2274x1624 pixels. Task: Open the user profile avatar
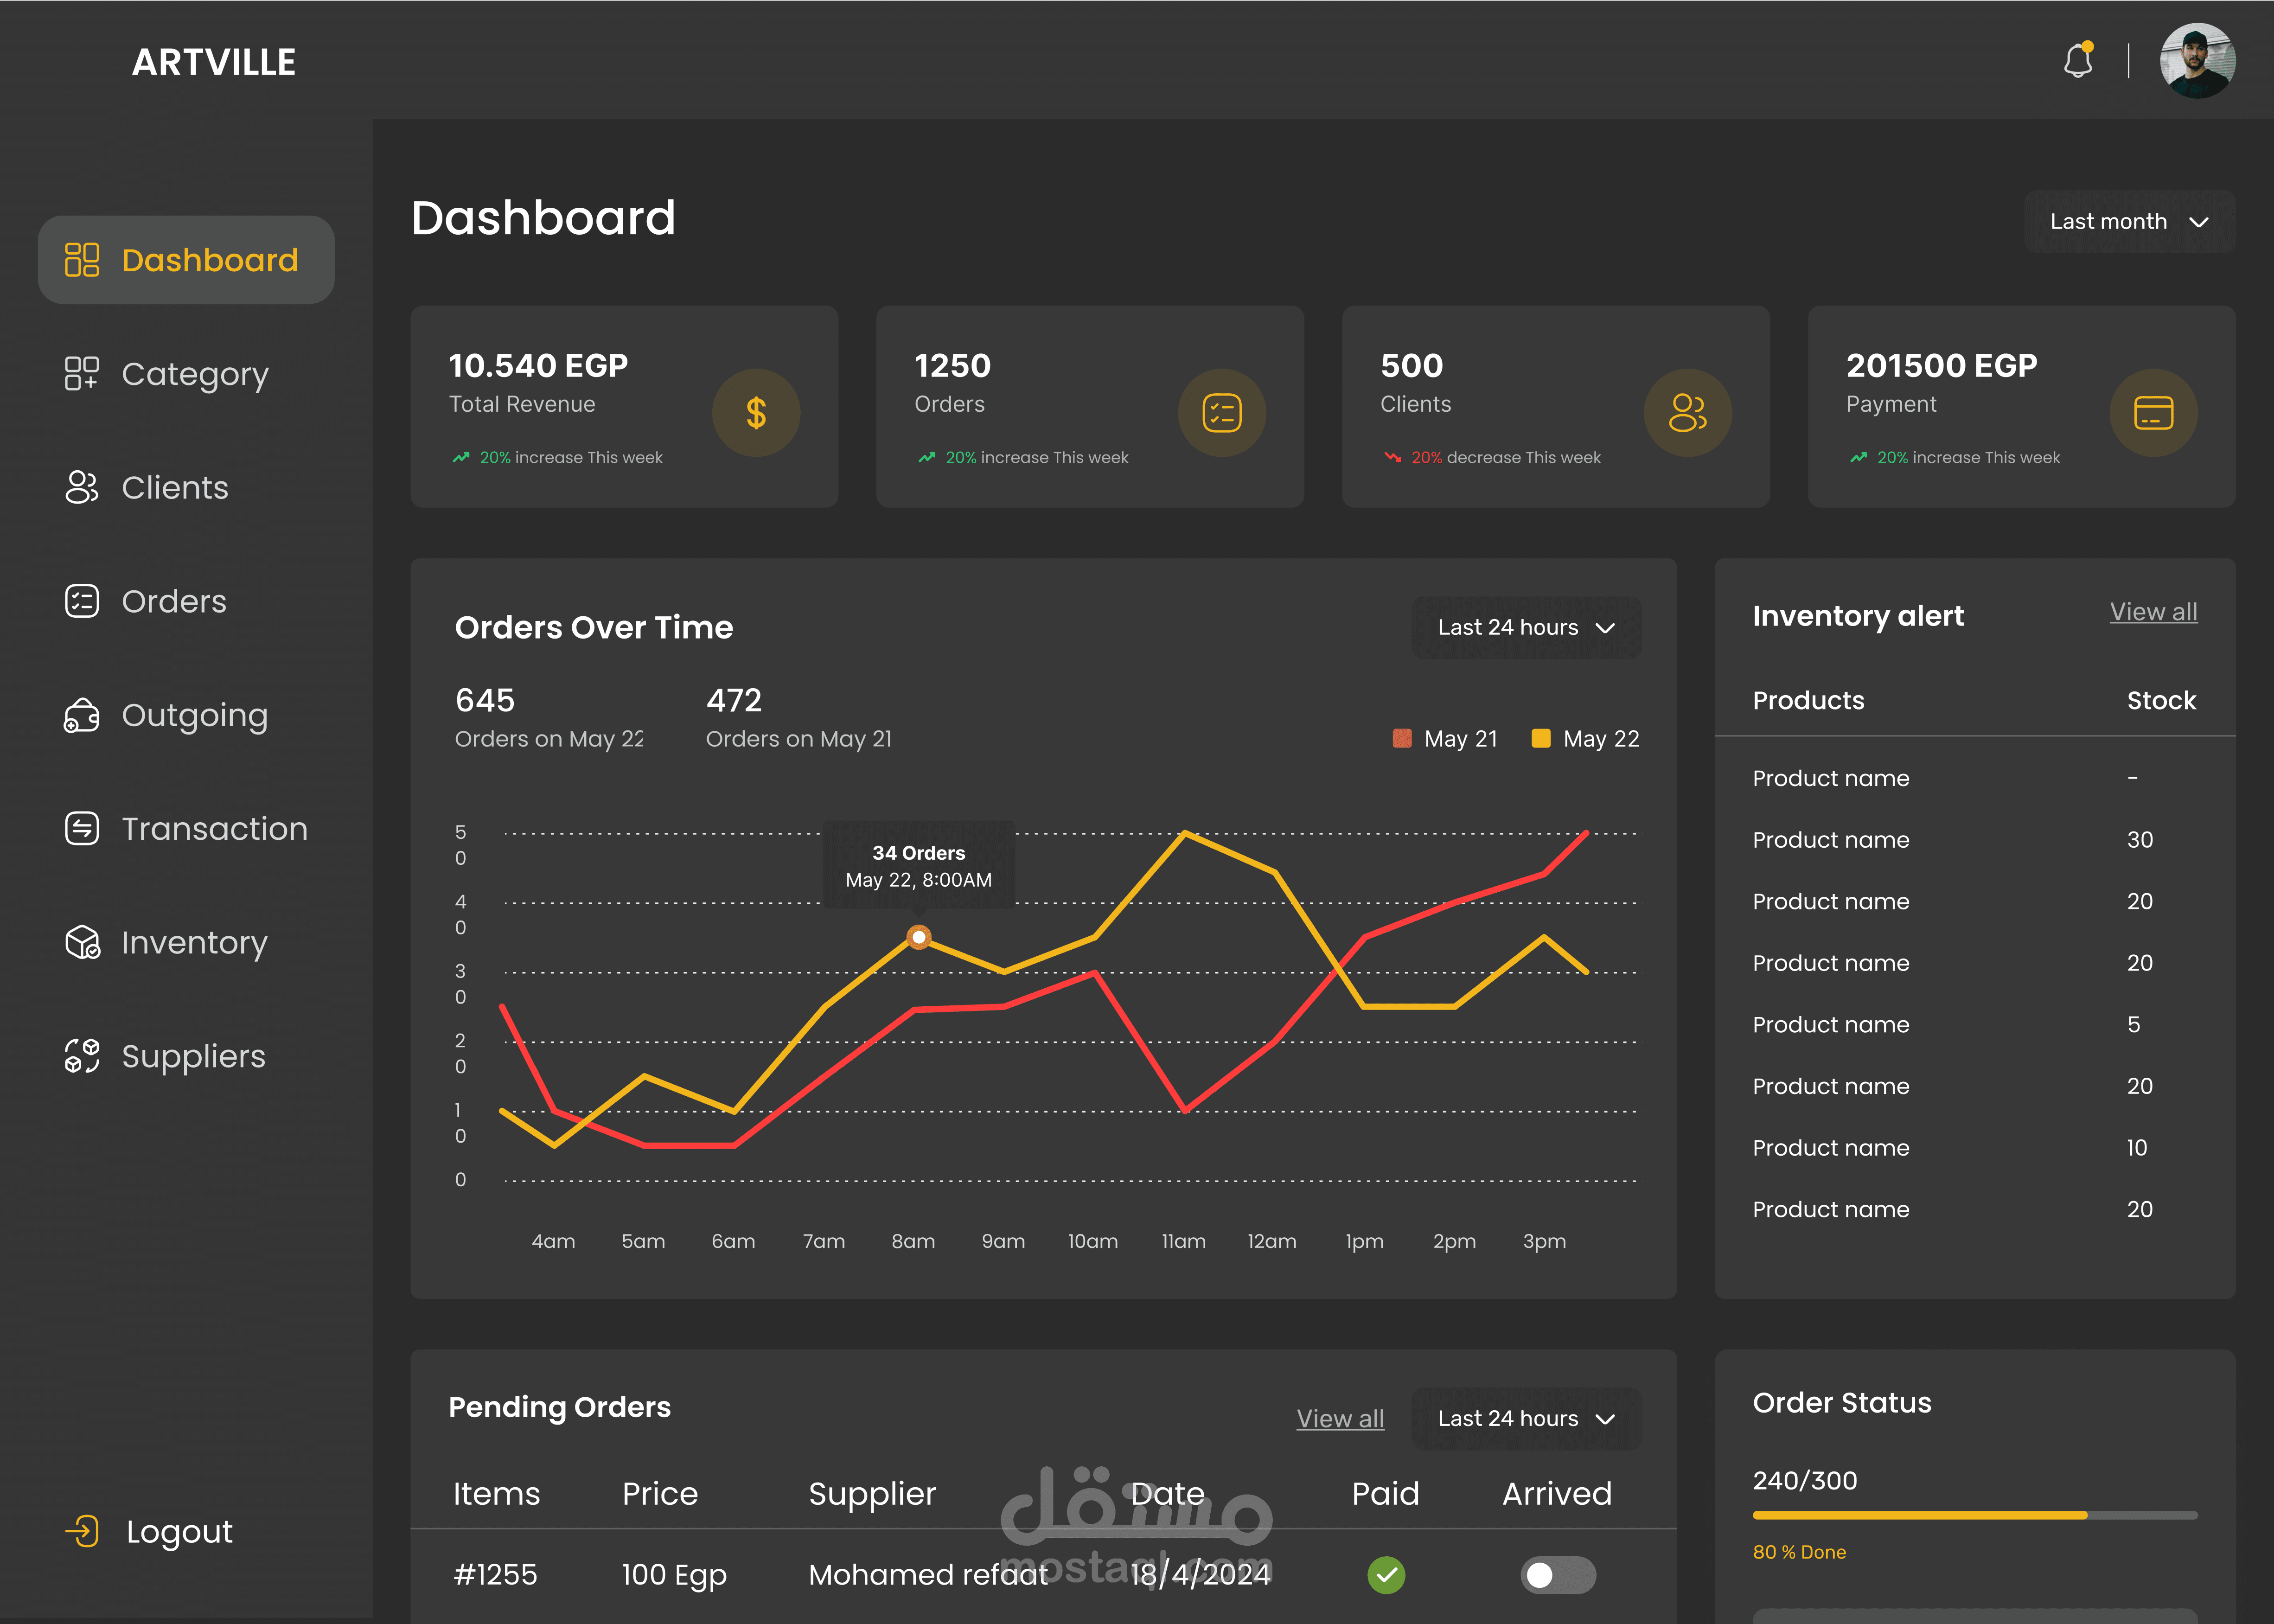pos(2197,61)
